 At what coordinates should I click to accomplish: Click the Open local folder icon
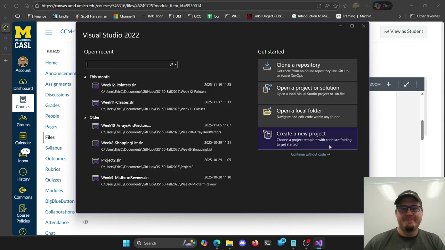(267, 111)
